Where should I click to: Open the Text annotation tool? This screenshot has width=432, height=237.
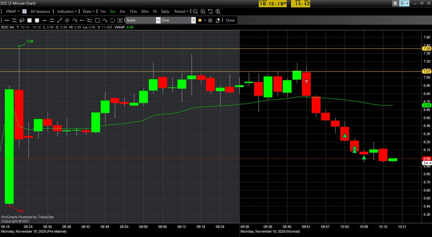coord(121,20)
